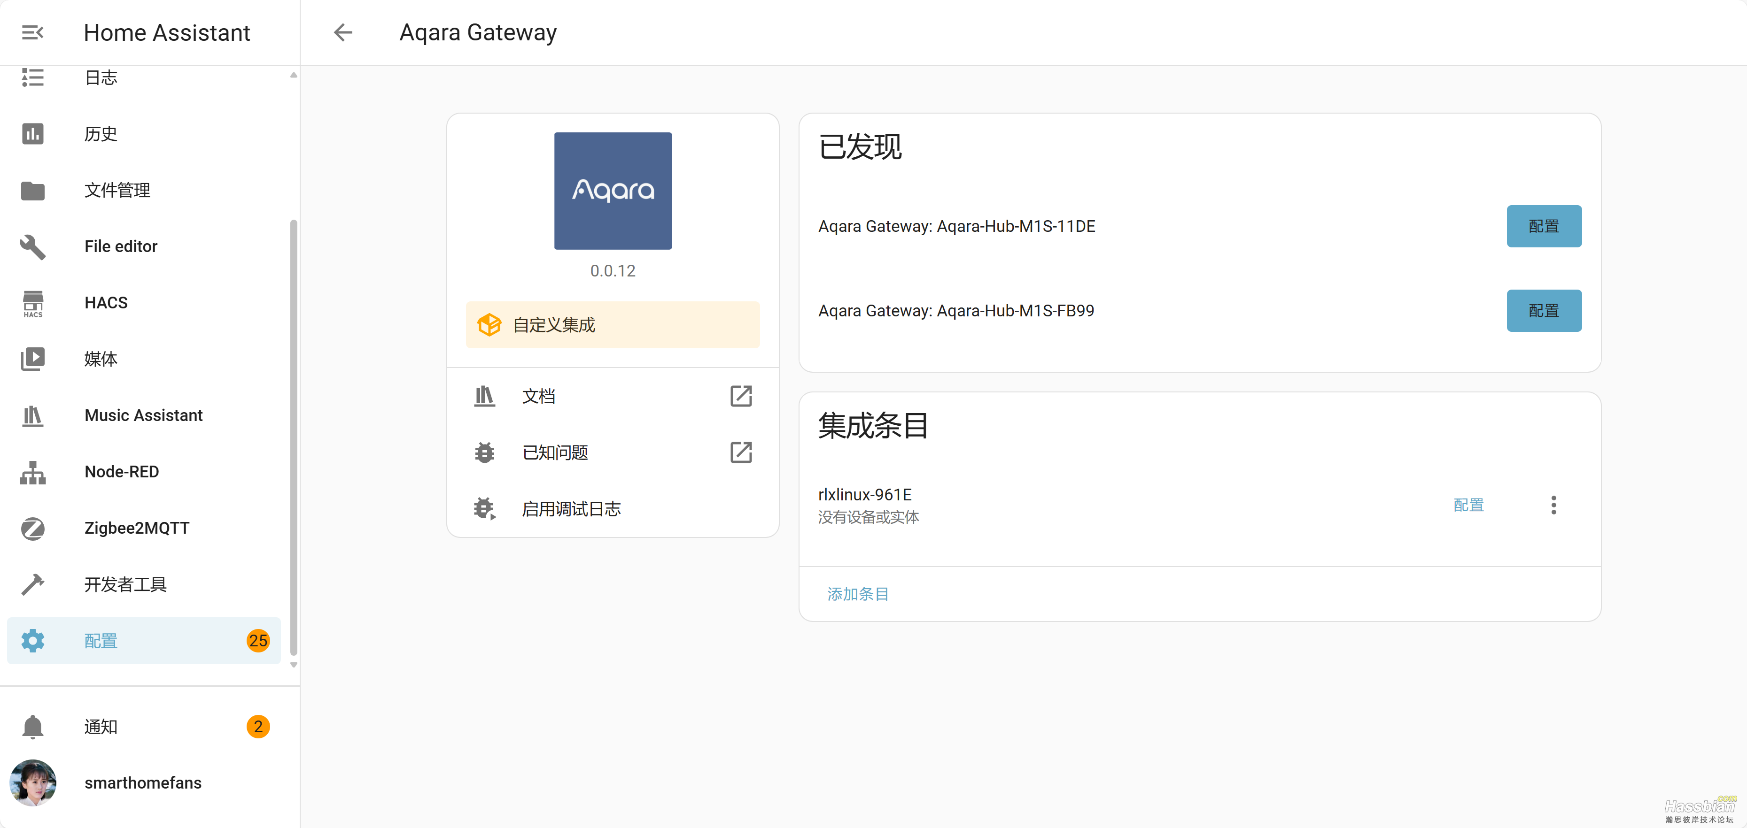This screenshot has height=828, width=1747.
Task: Click text Aqara Gateway: Aqara-Hub-M1S-11DE
Action: (x=956, y=226)
